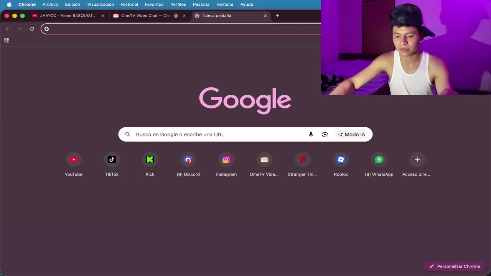Image resolution: width=491 pixels, height=276 pixels.
Task: Go back to the previous page
Action: pos(7,29)
